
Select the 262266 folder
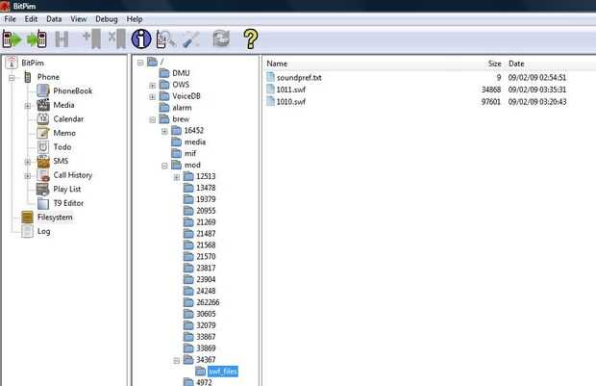click(208, 302)
